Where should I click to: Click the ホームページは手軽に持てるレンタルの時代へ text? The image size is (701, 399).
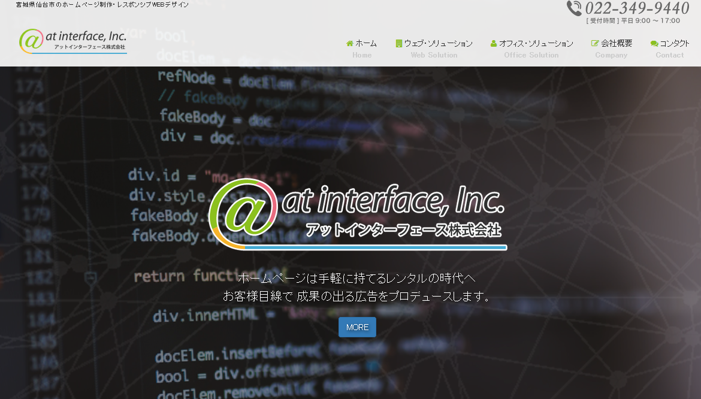tap(356, 278)
